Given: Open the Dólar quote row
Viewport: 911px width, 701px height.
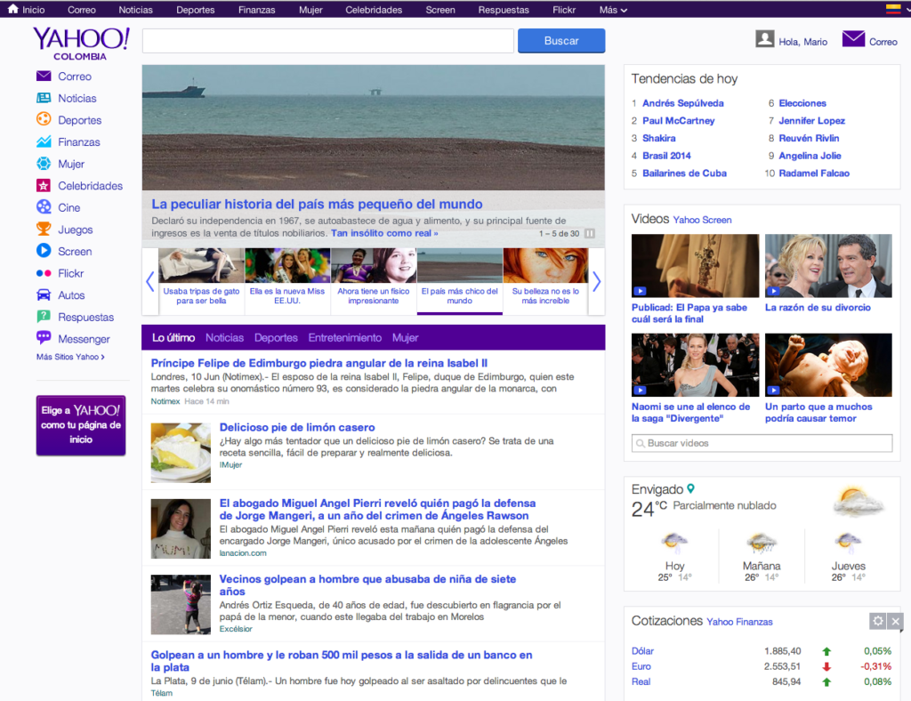Looking at the screenshot, I should click(762, 651).
